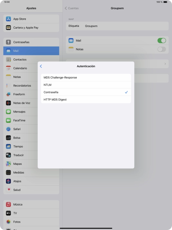
Task: Open the Mapas icon in sidebar
Action: tap(8, 164)
